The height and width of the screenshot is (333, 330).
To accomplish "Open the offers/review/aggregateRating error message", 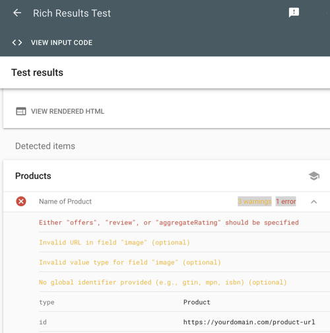I will coord(169,223).
